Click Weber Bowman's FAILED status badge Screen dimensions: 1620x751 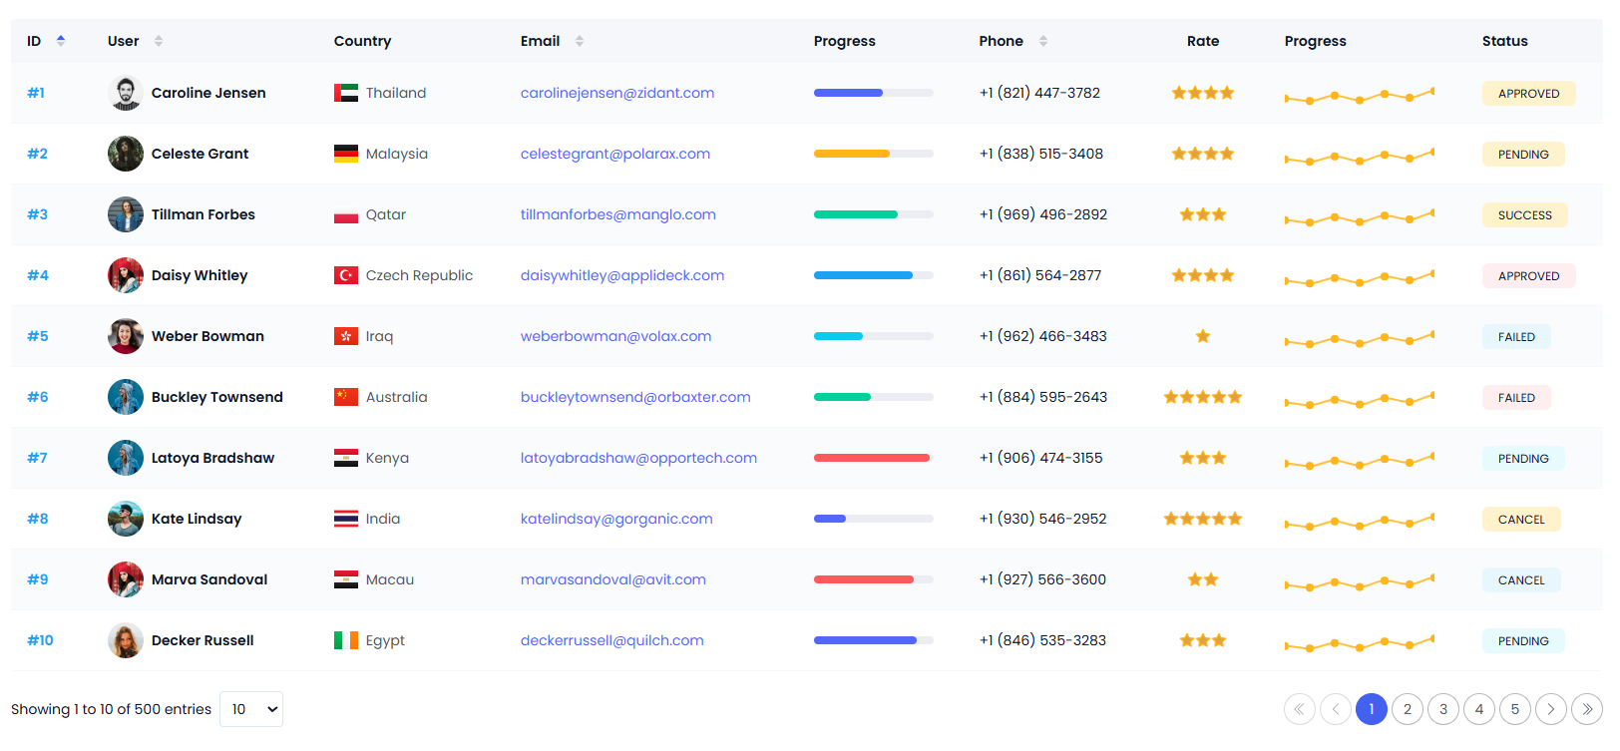(x=1516, y=336)
